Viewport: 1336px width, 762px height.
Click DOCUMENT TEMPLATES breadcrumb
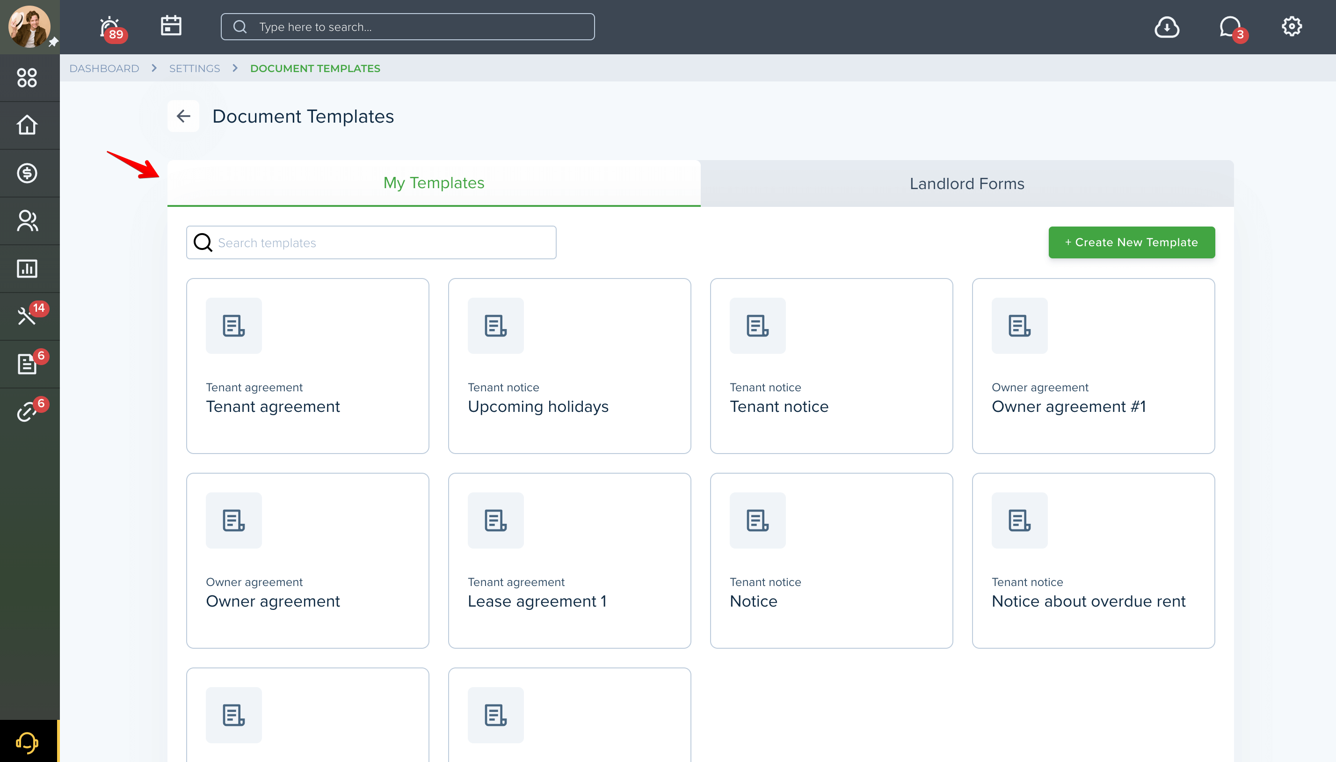pos(315,68)
